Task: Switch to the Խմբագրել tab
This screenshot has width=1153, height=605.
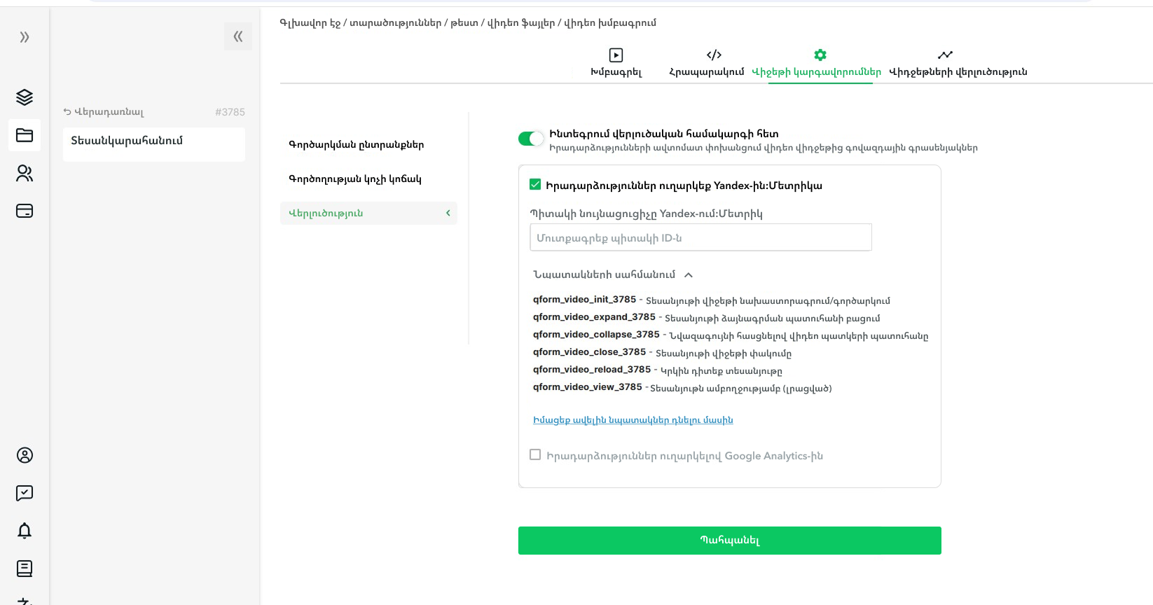Action: pyautogui.click(x=616, y=62)
